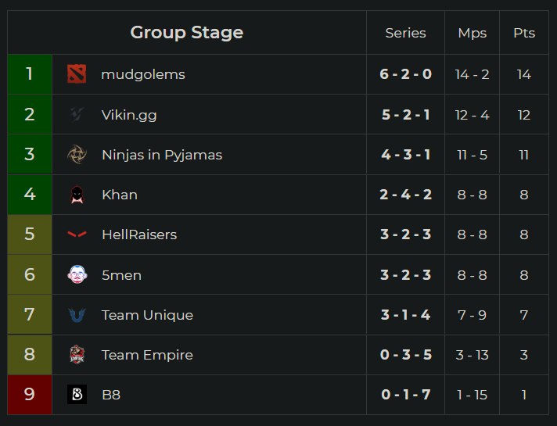Viewport: 557px width, 426px height.
Task: Click the Series column header
Action: pos(405,33)
